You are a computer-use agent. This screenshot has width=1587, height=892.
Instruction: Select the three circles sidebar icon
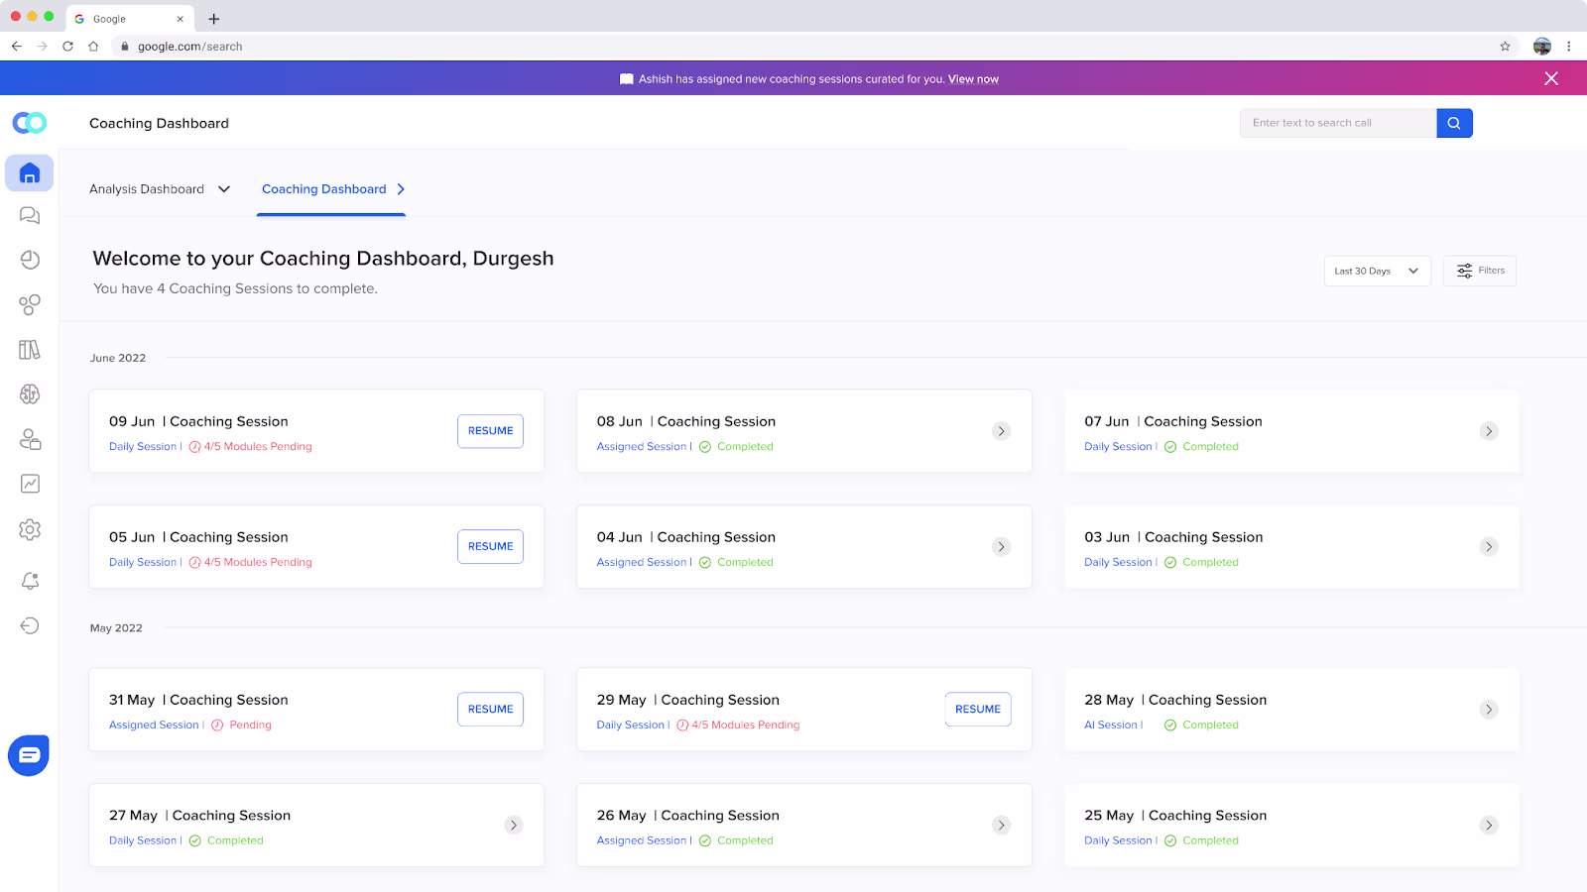coord(30,304)
